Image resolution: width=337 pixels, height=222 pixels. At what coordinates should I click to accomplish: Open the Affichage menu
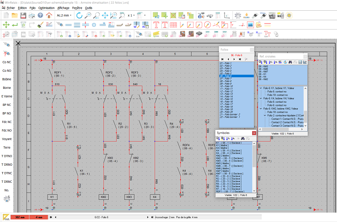pos(63,8)
